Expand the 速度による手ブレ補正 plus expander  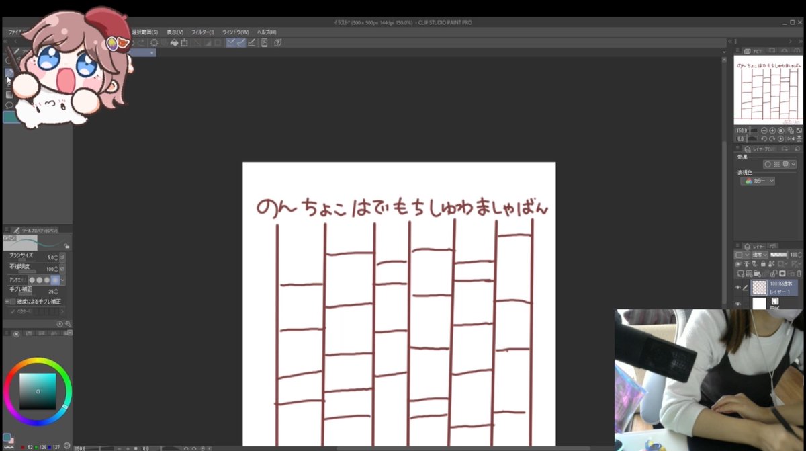click(x=7, y=302)
